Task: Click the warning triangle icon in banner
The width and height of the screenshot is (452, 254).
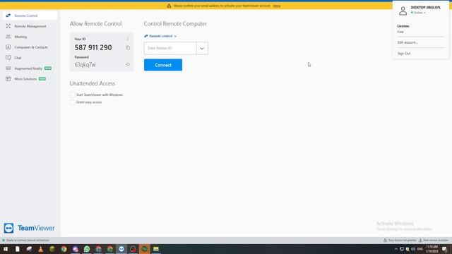Action: (169, 6)
